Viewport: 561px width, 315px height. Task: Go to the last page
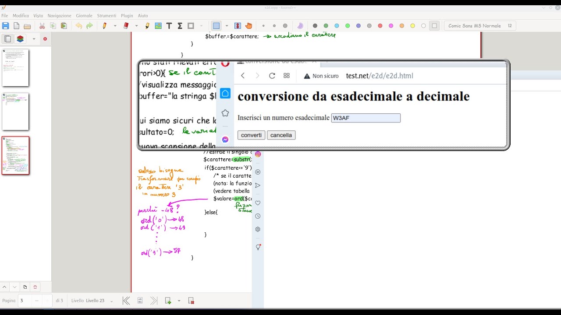click(153, 301)
